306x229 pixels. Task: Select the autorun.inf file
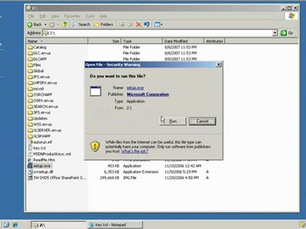[x=40, y=142]
